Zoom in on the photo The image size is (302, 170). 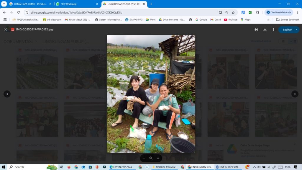pos(158,158)
